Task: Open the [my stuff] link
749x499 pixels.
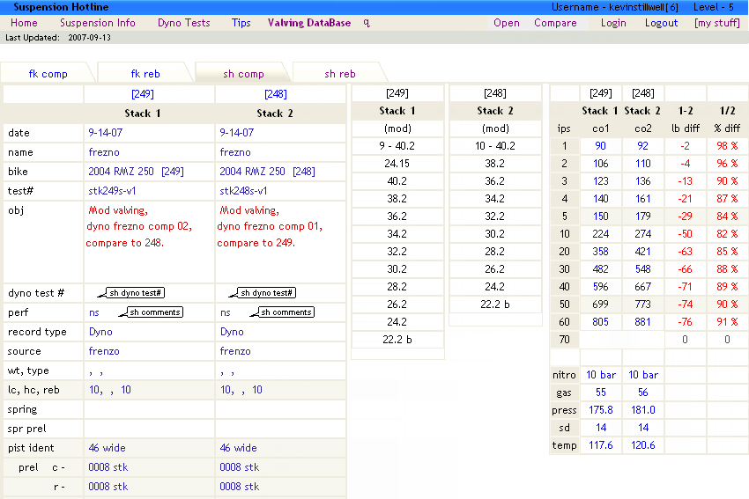Action: pos(716,23)
